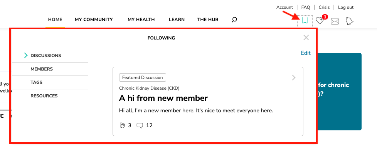The image size is (377, 148).
Task: Select the Discussions section chevron
Action: (26, 56)
